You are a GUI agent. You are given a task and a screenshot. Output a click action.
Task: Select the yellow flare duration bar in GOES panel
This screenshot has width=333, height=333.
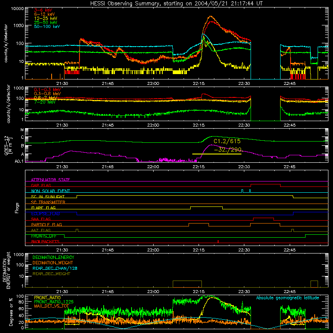(217, 154)
